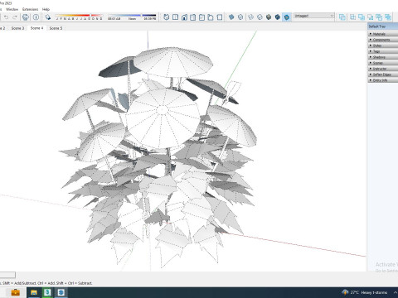This screenshot has width=398, height=298.
Task: Click the Subtract solid tool
Action: [x=370, y=17]
